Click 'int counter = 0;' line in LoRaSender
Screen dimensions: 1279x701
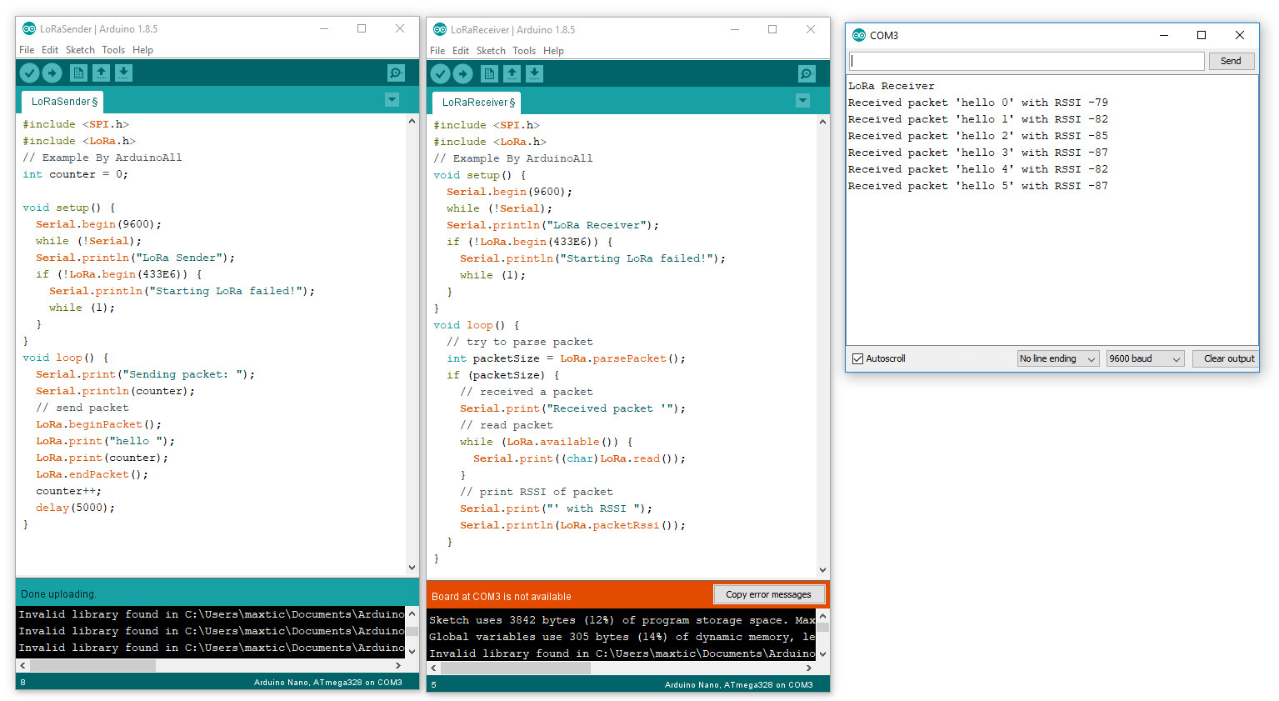[x=75, y=174]
